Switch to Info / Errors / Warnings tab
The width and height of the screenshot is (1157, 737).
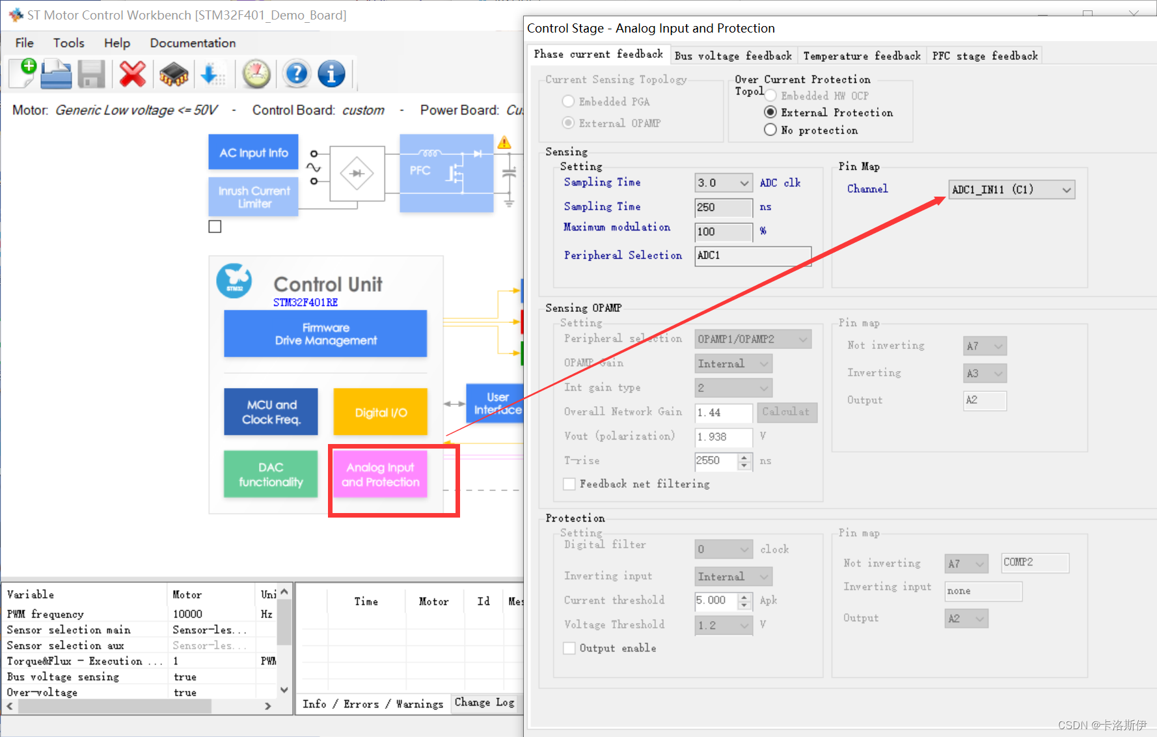(x=372, y=704)
